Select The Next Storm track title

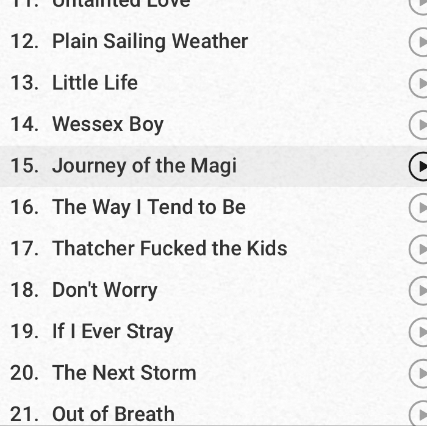click(124, 373)
